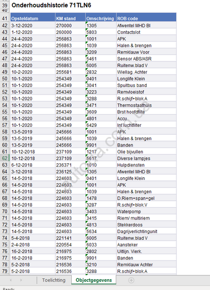Select date cell '10-2-2020'
Viewport: 210px width, 290px height.
point(33,72)
